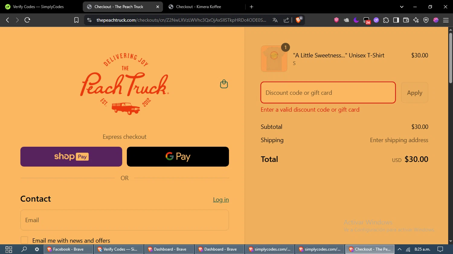Viewport: 453px width, 254px height.
Task: Open the Brave Wallet icon
Action: coord(406,20)
